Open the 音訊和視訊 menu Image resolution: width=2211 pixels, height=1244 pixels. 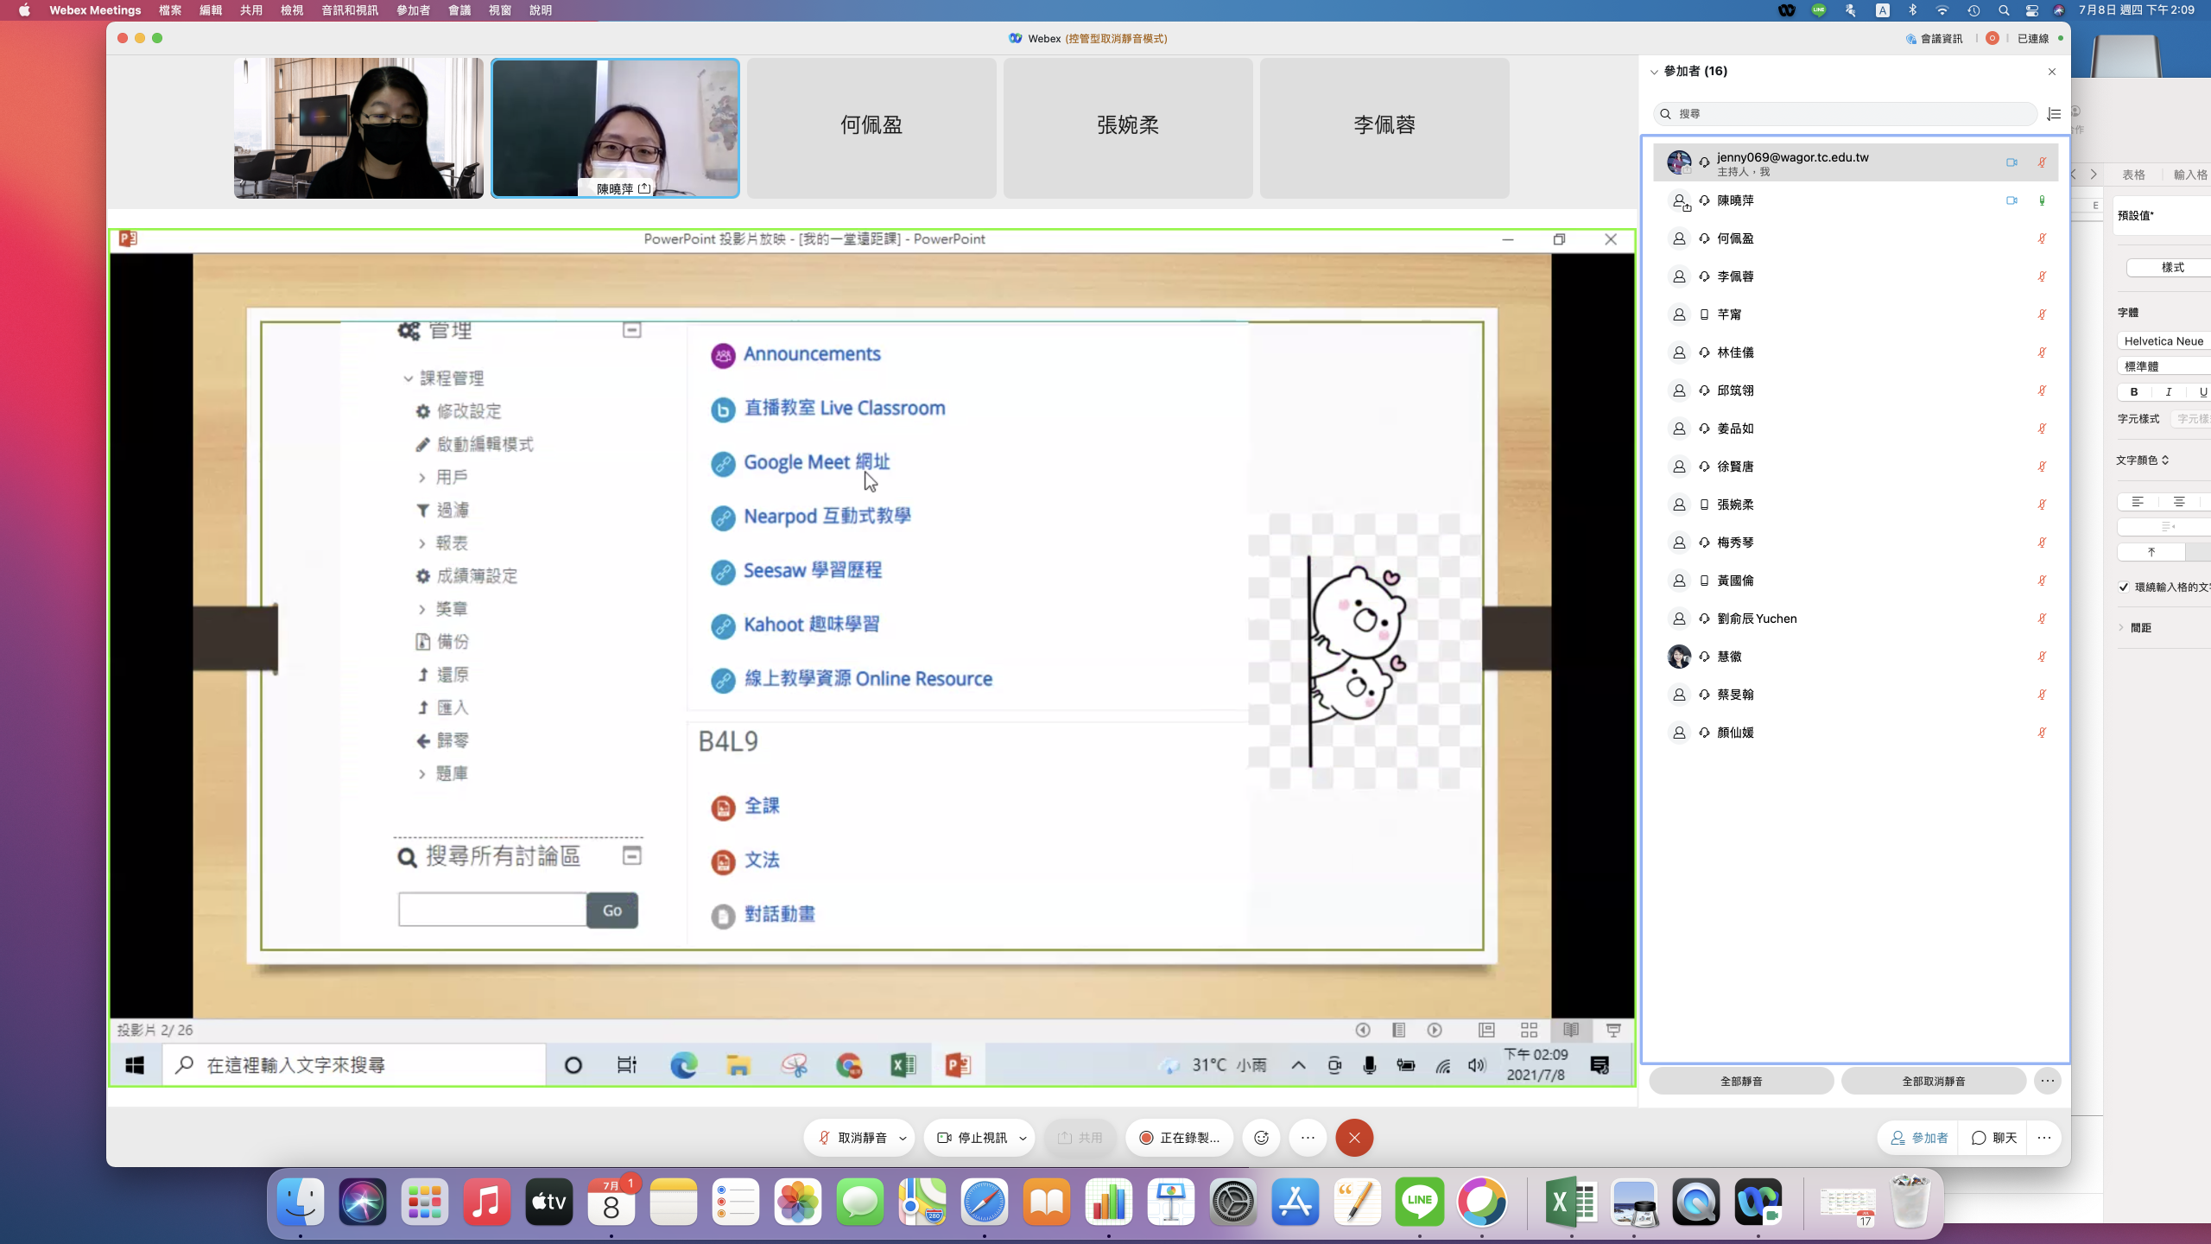[x=349, y=10]
